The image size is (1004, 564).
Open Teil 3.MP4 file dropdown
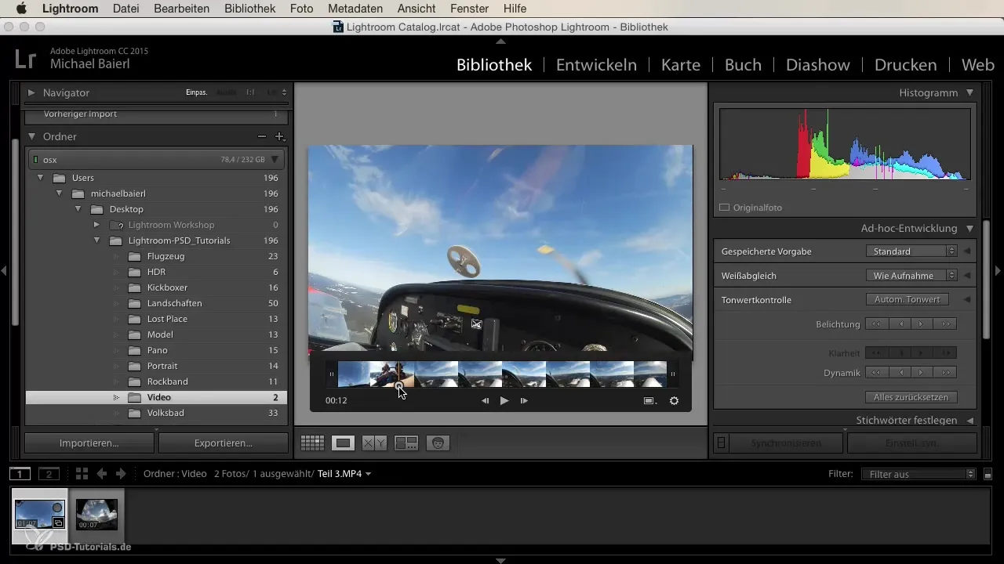[344, 474]
